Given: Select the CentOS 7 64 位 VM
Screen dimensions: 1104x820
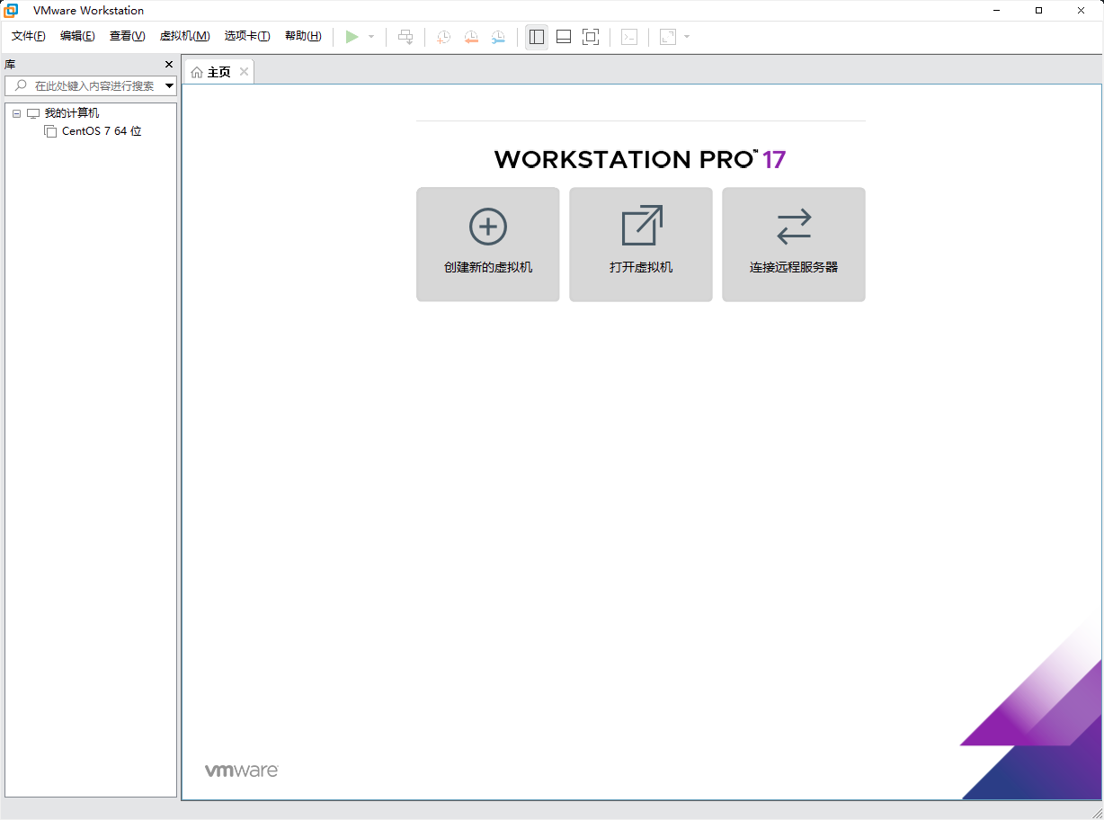Looking at the screenshot, I should [101, 130].
